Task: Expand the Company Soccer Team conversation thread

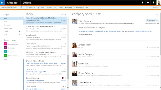Action: click(25, 20)
